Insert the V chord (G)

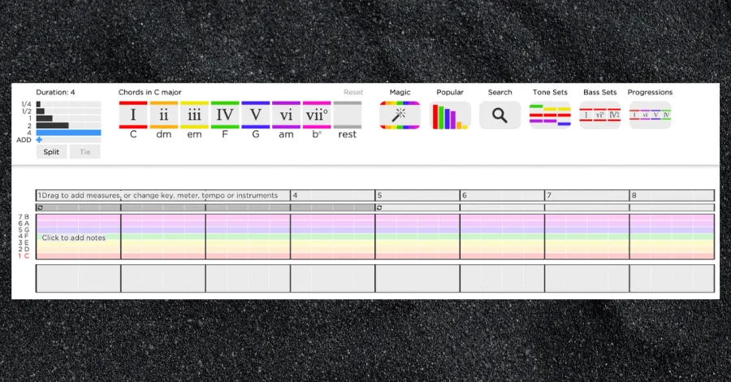click(256, 115)
